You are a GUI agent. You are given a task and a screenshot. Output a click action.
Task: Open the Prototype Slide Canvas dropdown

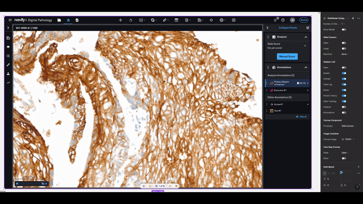click(x=348, y=126)
